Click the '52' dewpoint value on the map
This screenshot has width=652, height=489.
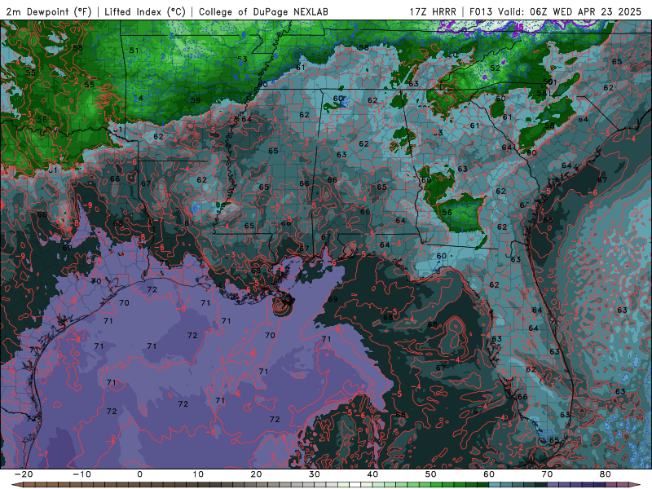[x=495, y=68]
